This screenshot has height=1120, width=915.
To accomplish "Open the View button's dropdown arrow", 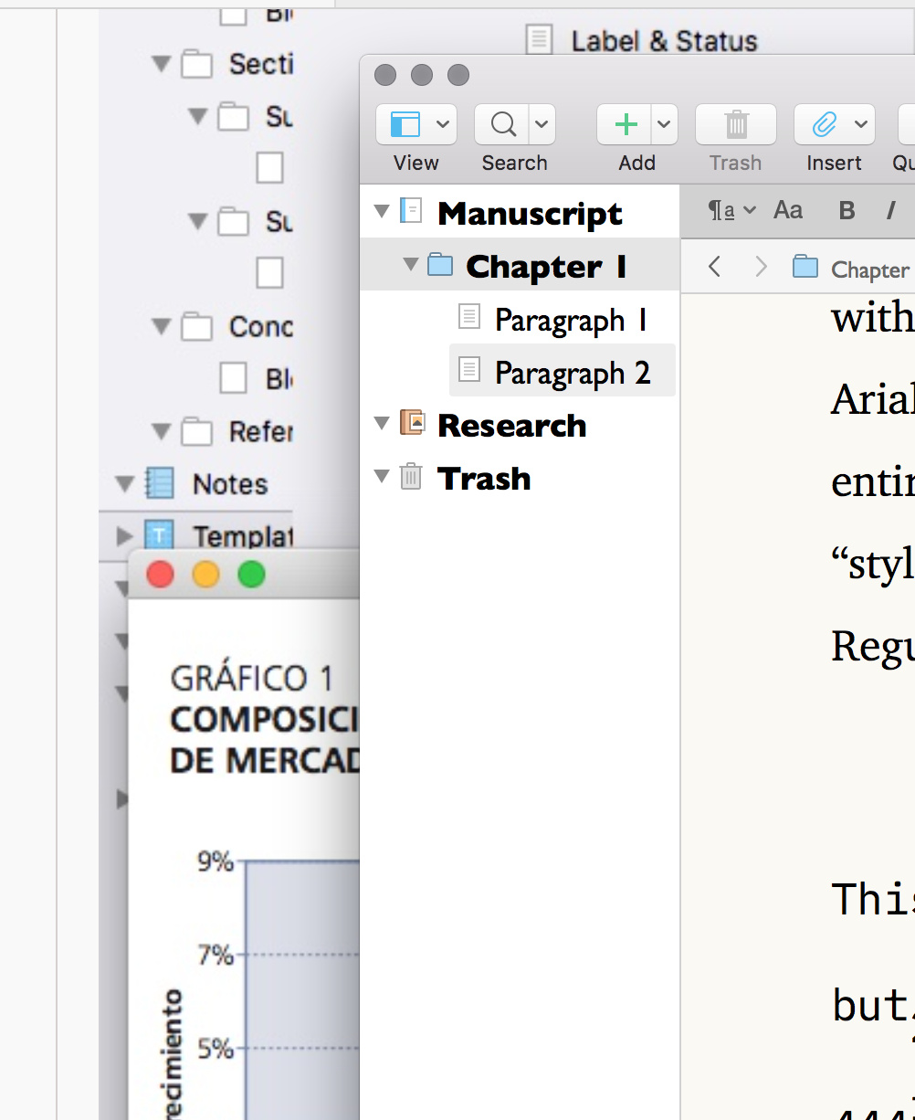I will pos(442,124).
